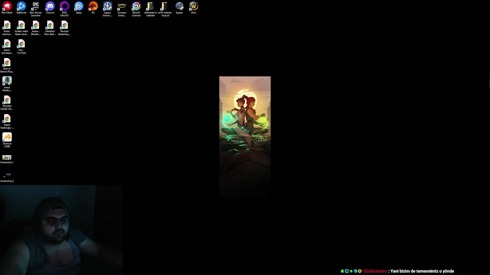
Task: Click the bypass desktop shortcut
Action: point(179,8)
